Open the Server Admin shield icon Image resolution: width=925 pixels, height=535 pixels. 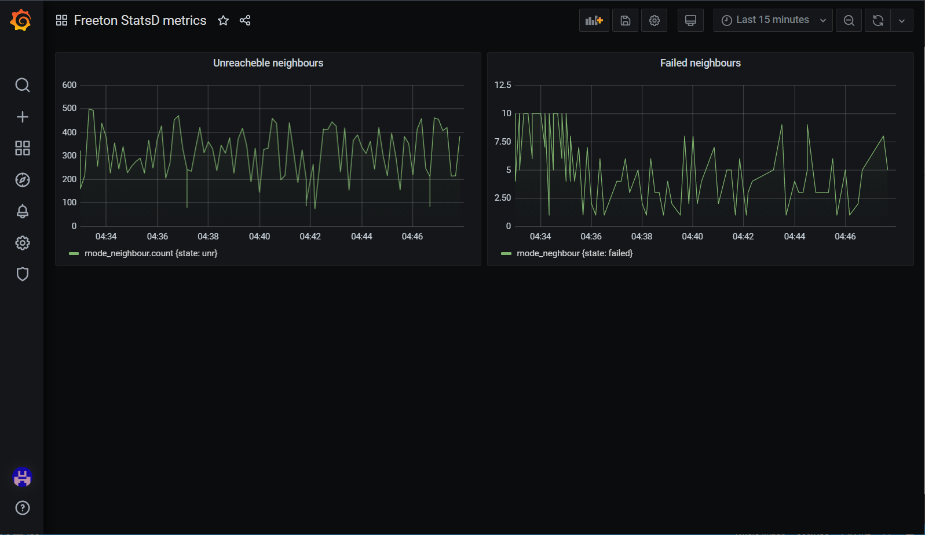(22, 274)
